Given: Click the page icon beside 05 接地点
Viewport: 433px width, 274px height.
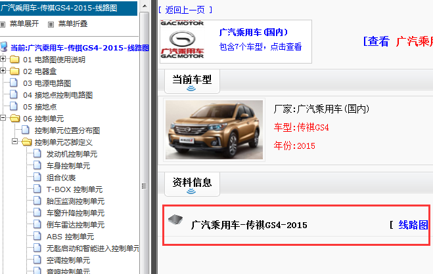Looking at the screenshot, I should click(14, 107).
